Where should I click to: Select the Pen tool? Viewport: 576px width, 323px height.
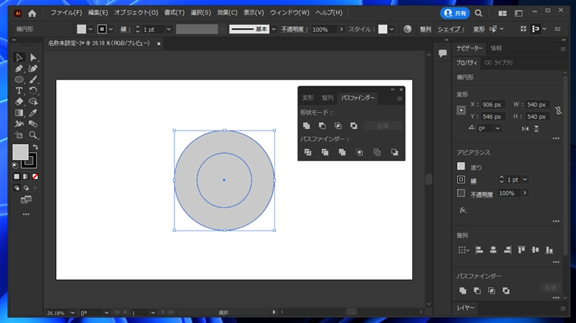click(x=19, y=68)
